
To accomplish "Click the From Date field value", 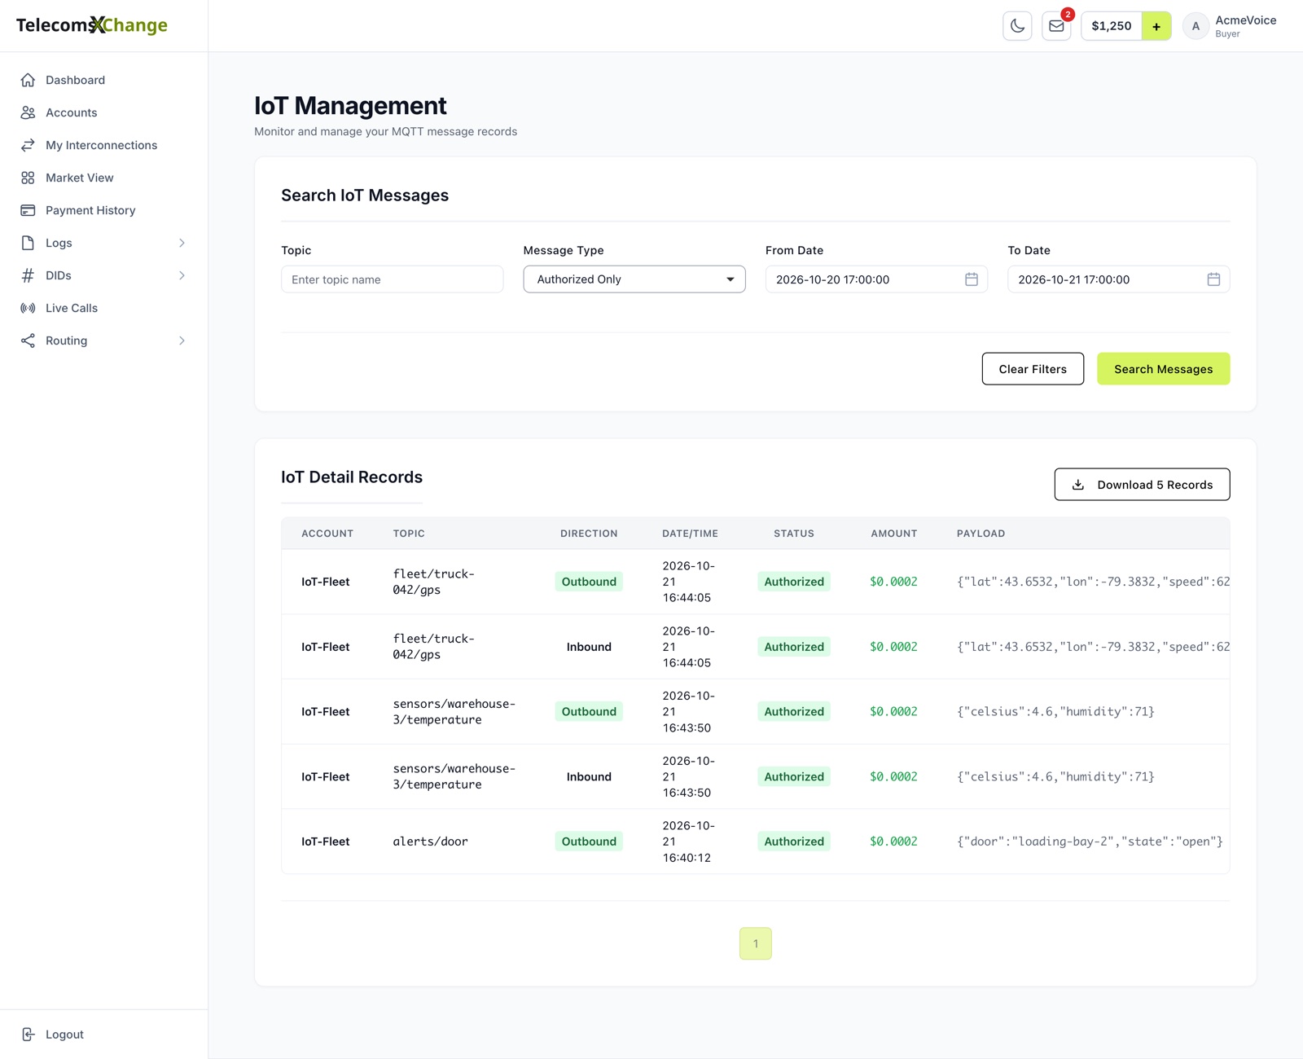I will 832,279.
